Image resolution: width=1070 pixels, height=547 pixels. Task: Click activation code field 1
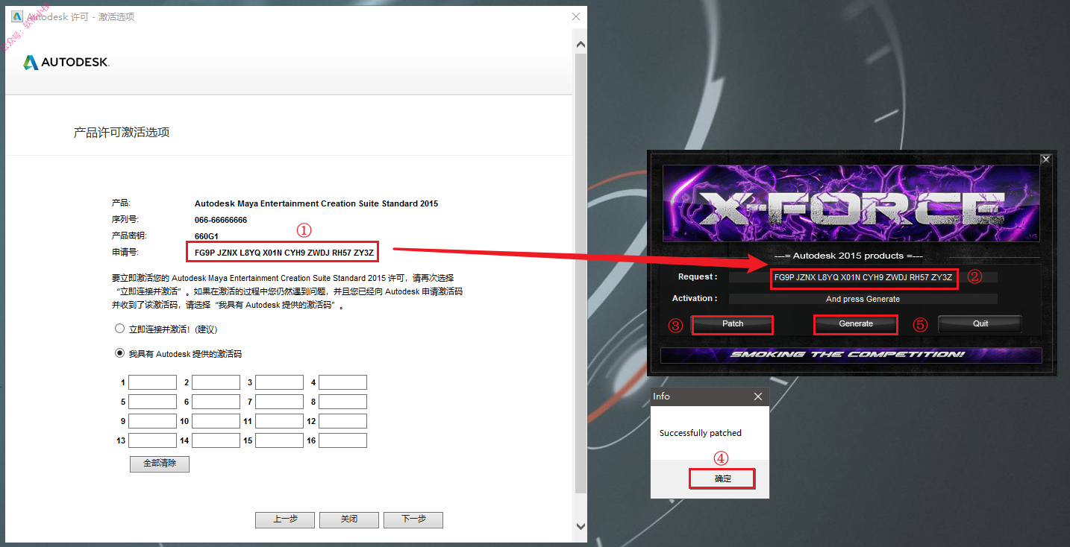(x=152, y=382)
